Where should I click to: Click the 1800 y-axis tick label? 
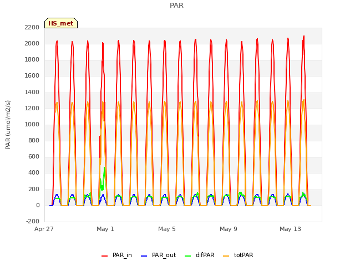pos(32,59)
